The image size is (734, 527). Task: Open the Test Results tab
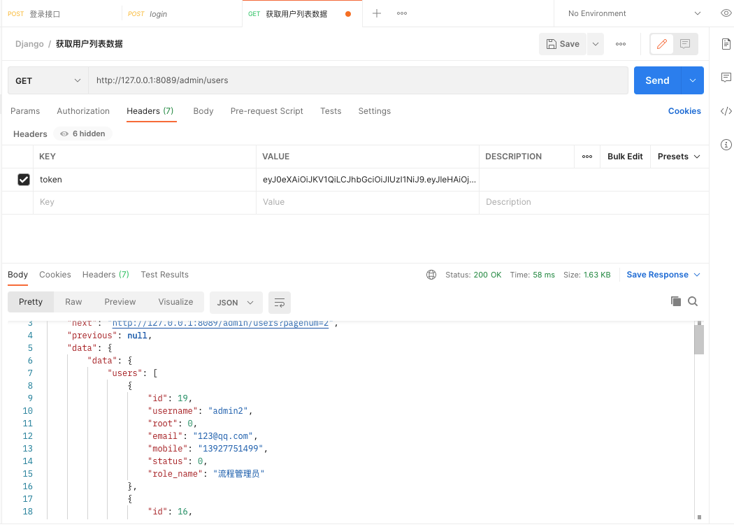point(165,275)
